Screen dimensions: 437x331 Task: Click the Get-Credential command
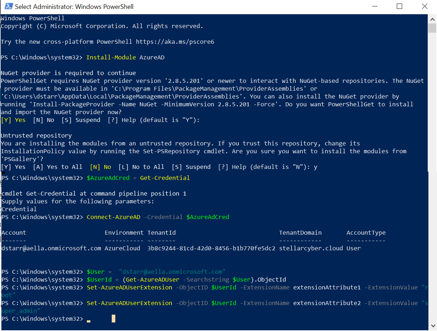point(165,178)
